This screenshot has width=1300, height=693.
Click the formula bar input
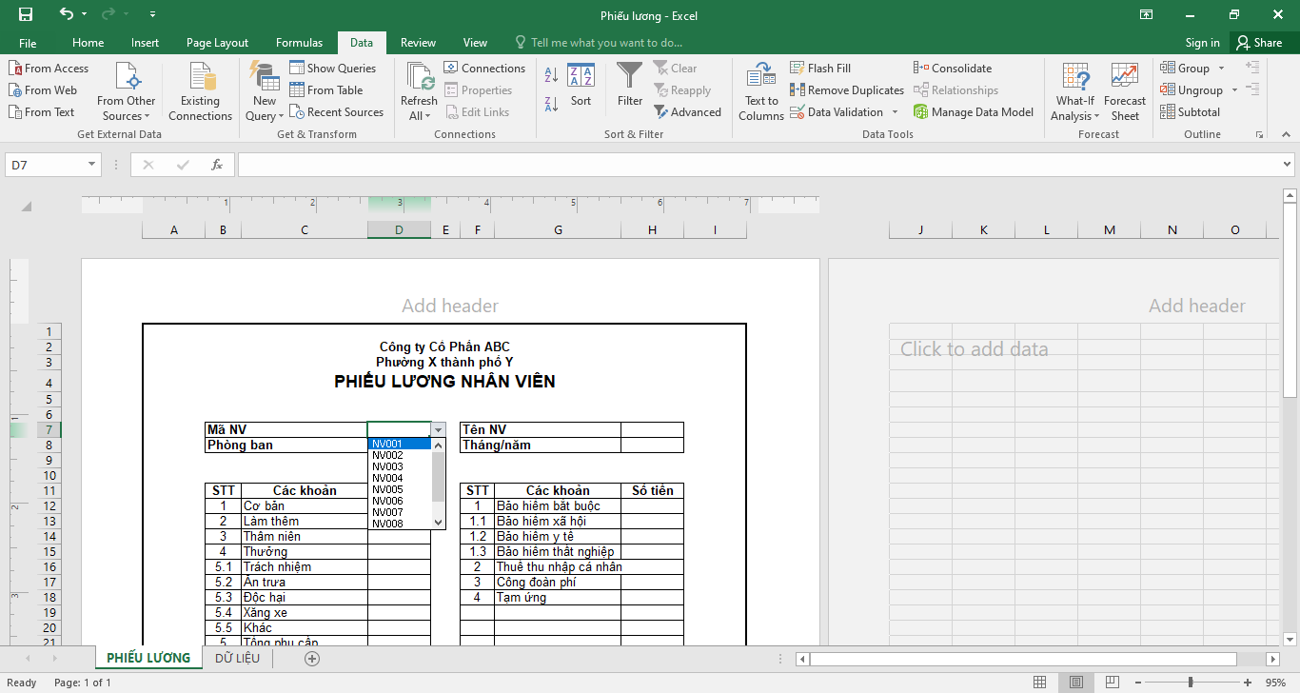[x=758, y=165]
